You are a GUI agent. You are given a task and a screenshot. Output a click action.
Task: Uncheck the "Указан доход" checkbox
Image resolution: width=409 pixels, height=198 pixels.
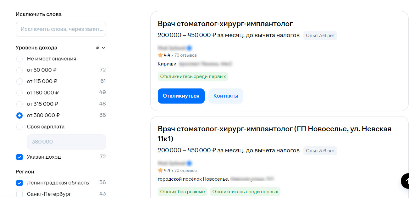point(19,157)
